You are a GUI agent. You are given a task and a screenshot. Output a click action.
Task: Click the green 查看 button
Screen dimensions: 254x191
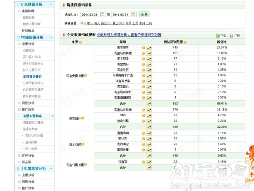[x=144, y=14]
